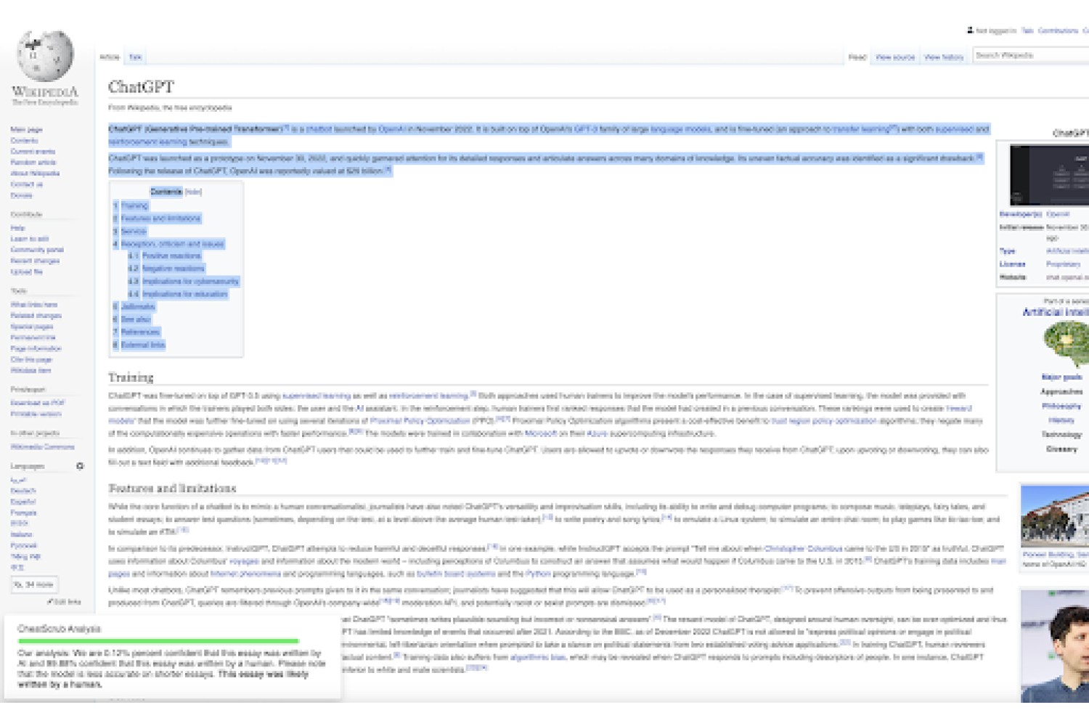Focus the Search Wikipedia field
Image resolution: width=1089 pixels, height=726 pixels.
[1031, 55]
